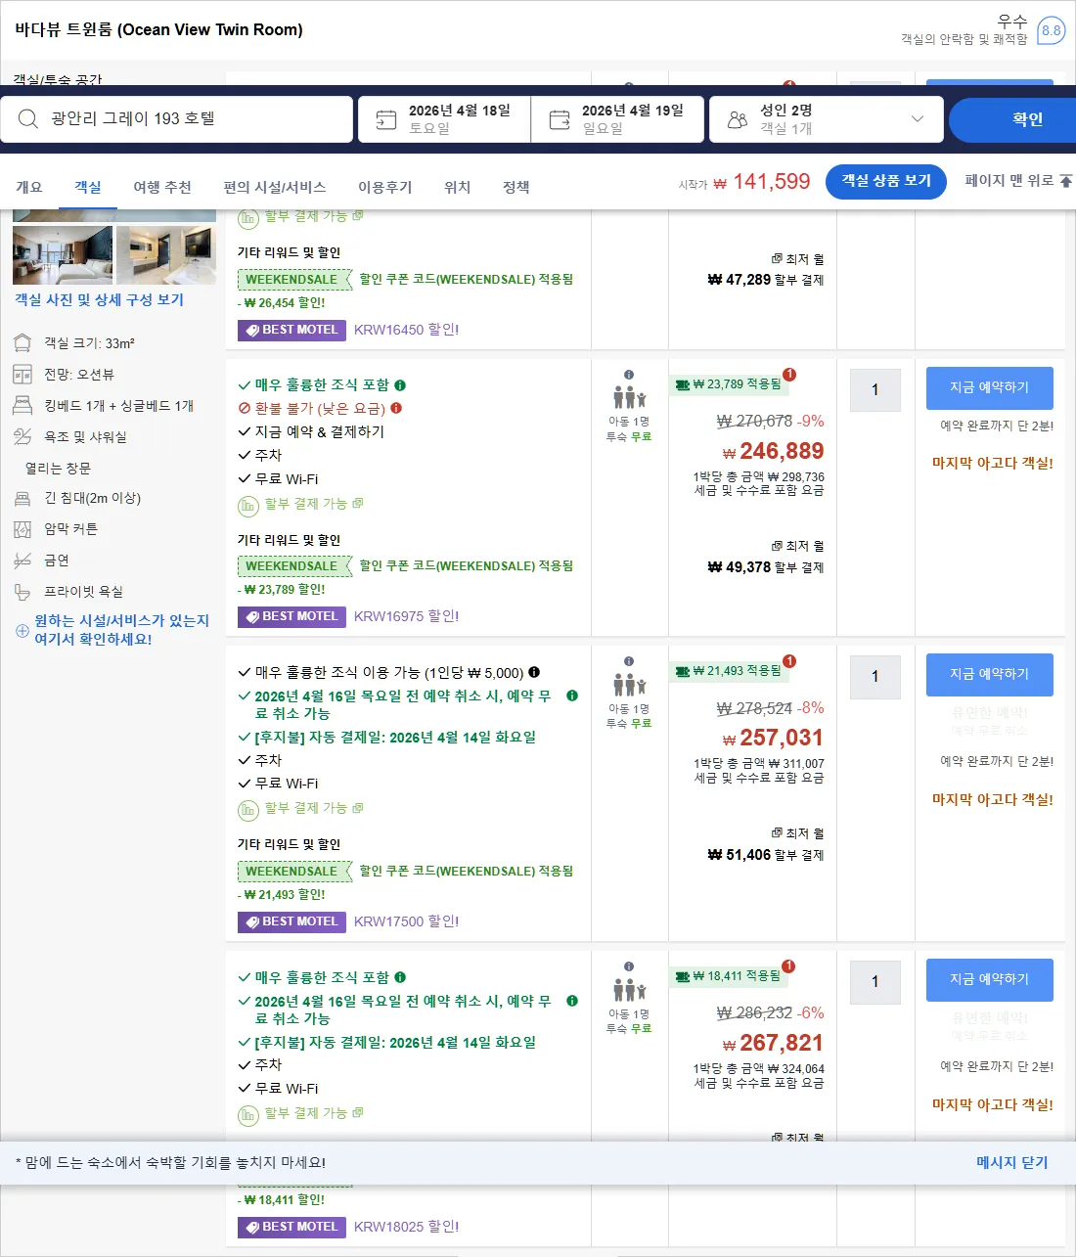Image resolution: width=1076 pixels, height=1257 pixels.
Task: Click the bathtub and shower icon
Action: click(x=22, y=437)
